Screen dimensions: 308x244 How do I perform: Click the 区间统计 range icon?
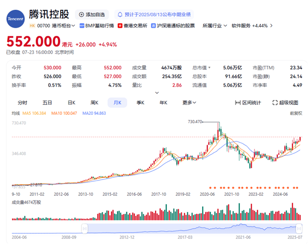238,103
